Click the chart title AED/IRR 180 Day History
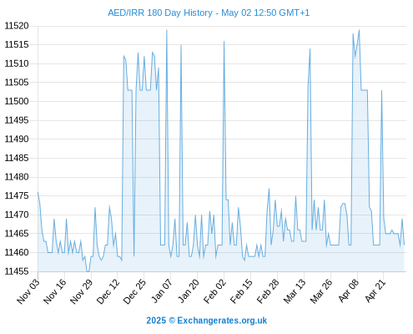 point(160,13)
